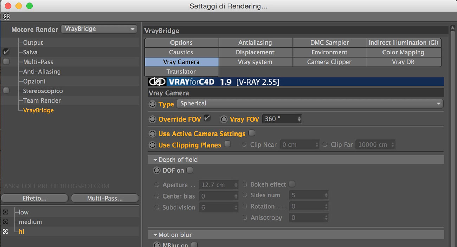This screenshot has height=247, width=457.
Task: Click Clip Far stepper arrows
Action: (x=393, y=145)
